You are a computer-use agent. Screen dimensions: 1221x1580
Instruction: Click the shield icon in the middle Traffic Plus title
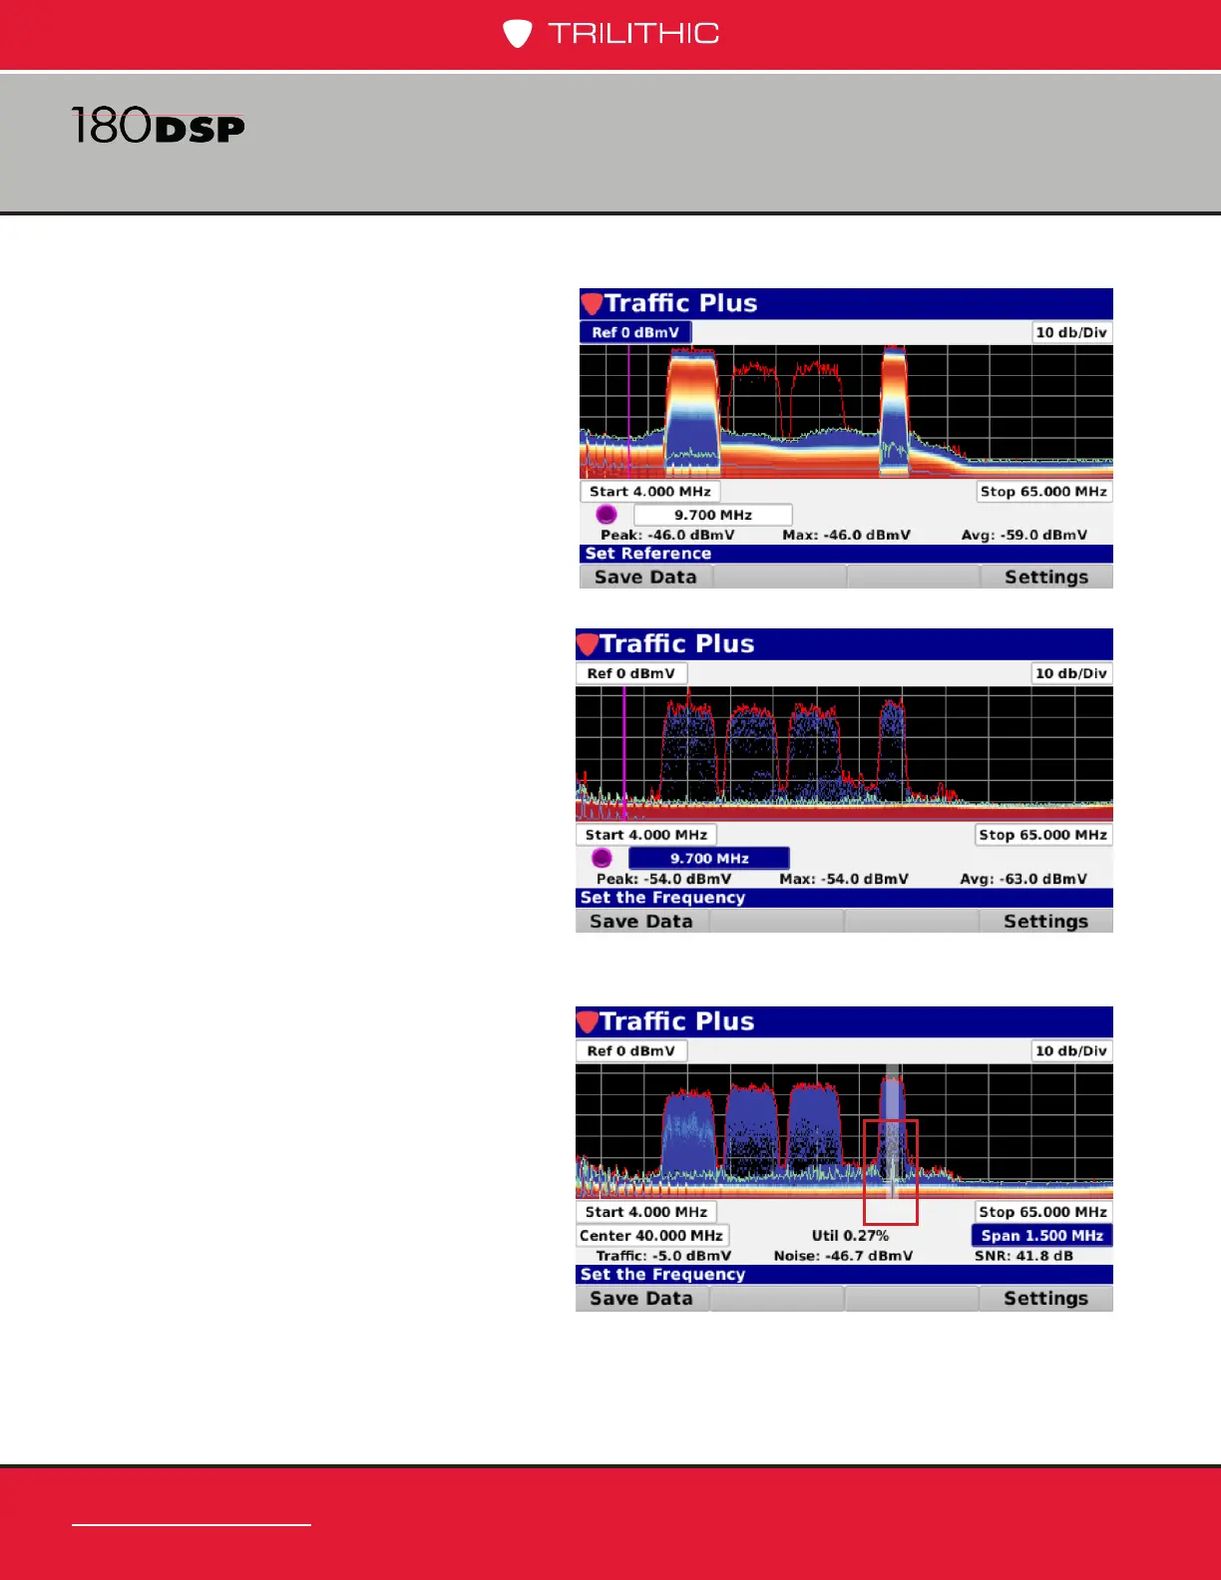[588, 644]
